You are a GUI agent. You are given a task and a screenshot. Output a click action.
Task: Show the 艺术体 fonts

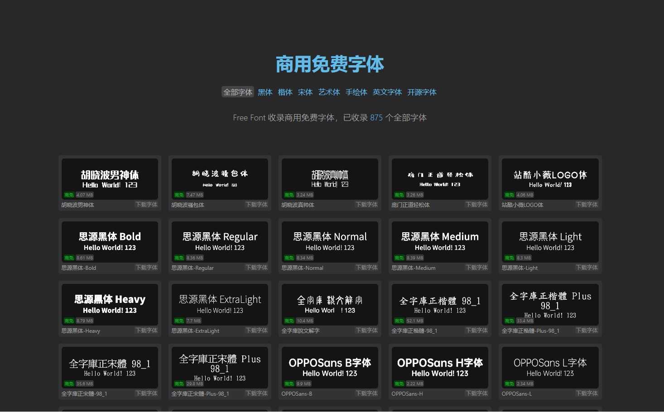(x=329, y=92)
